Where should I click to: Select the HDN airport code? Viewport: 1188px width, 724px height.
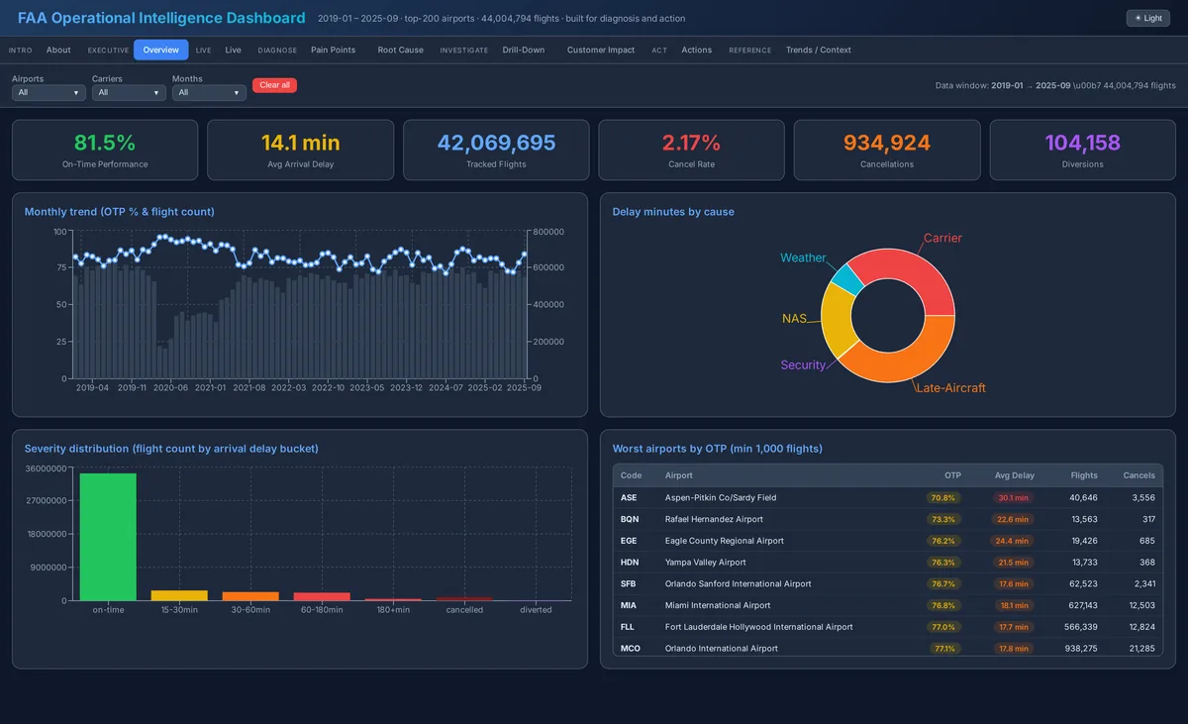(630, 562)
